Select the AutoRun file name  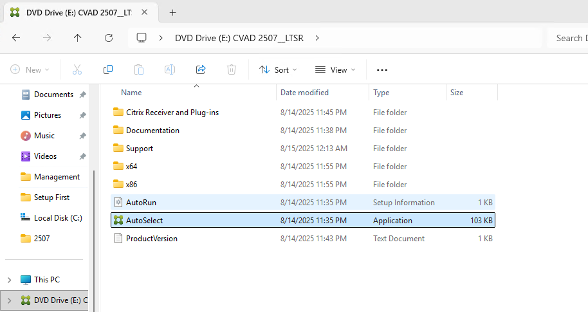tap(141, 203)
